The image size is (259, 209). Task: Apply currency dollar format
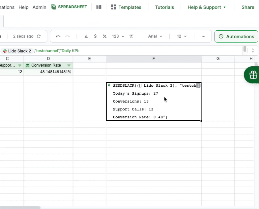coord(95,36)
